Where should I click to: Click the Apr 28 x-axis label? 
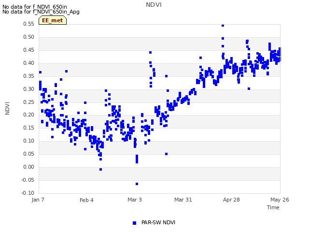[231, 200]
